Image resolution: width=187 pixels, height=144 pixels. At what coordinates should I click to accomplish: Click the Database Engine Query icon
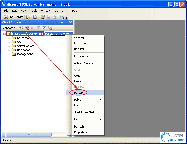(x=28, y=17)
